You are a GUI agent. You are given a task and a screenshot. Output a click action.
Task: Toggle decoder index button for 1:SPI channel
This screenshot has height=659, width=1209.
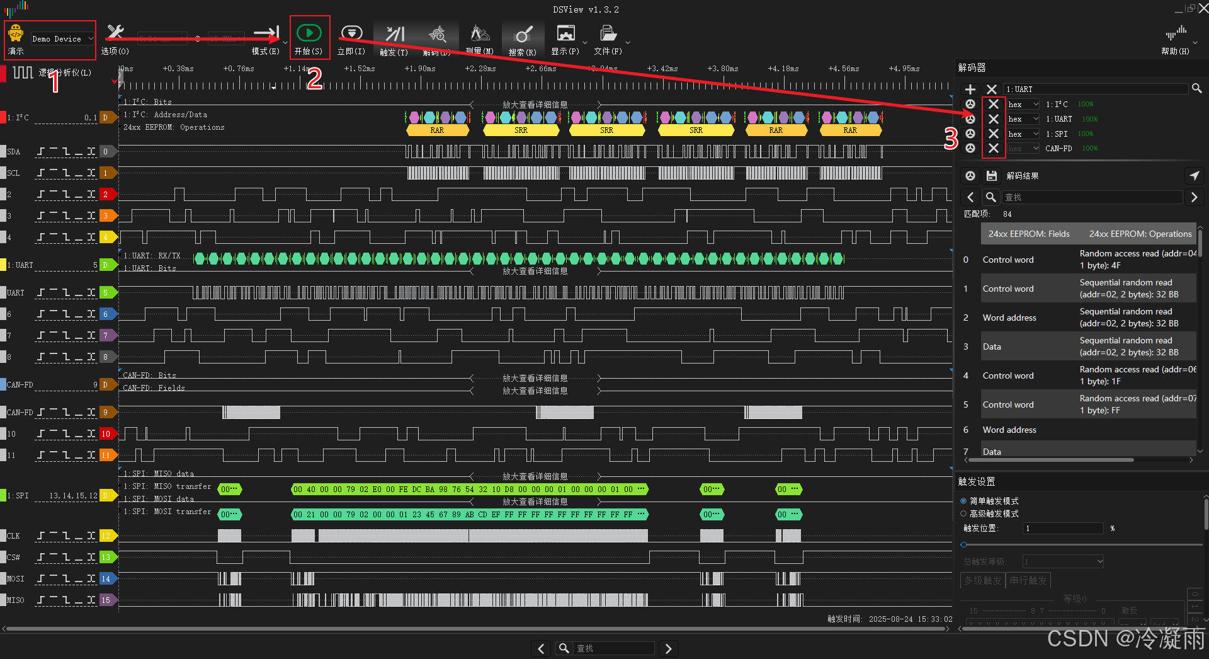[x=107, y=495]
